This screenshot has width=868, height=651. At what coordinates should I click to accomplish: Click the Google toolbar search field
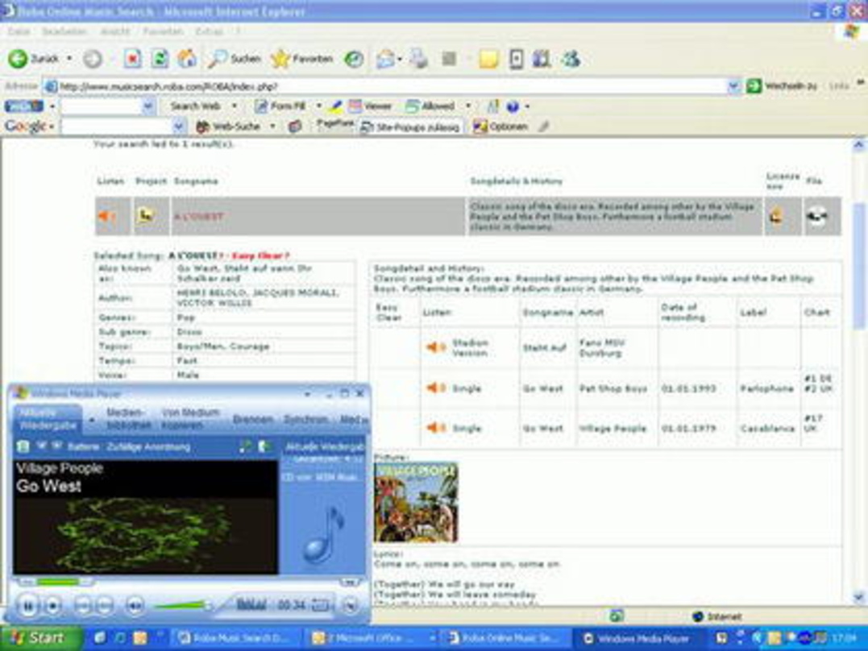point(116,126)
